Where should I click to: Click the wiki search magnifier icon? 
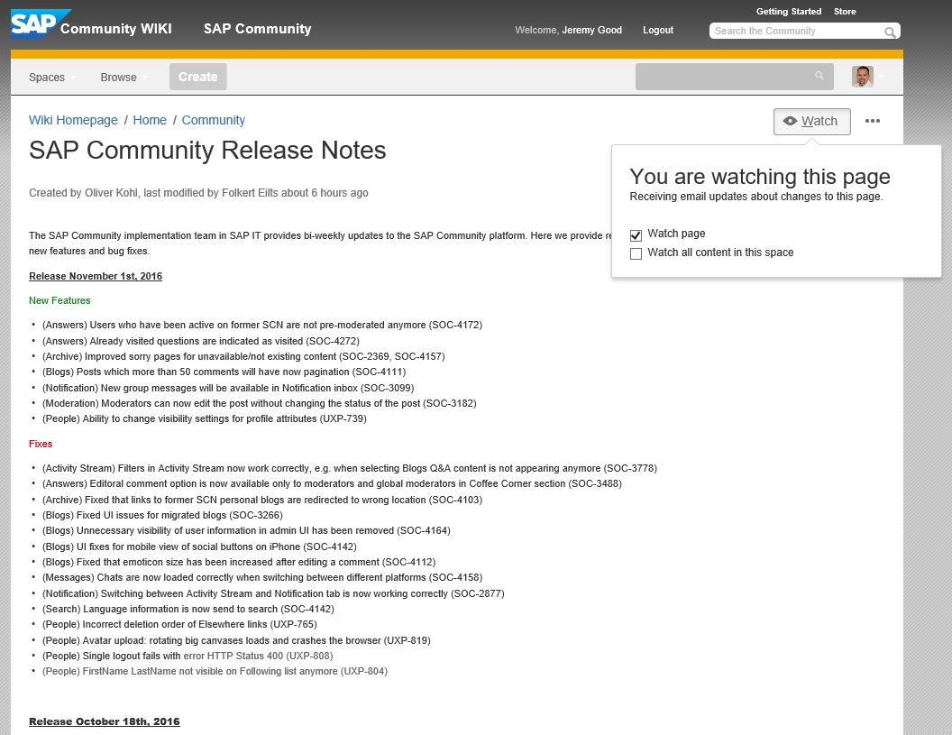click(x=819, y=77)
